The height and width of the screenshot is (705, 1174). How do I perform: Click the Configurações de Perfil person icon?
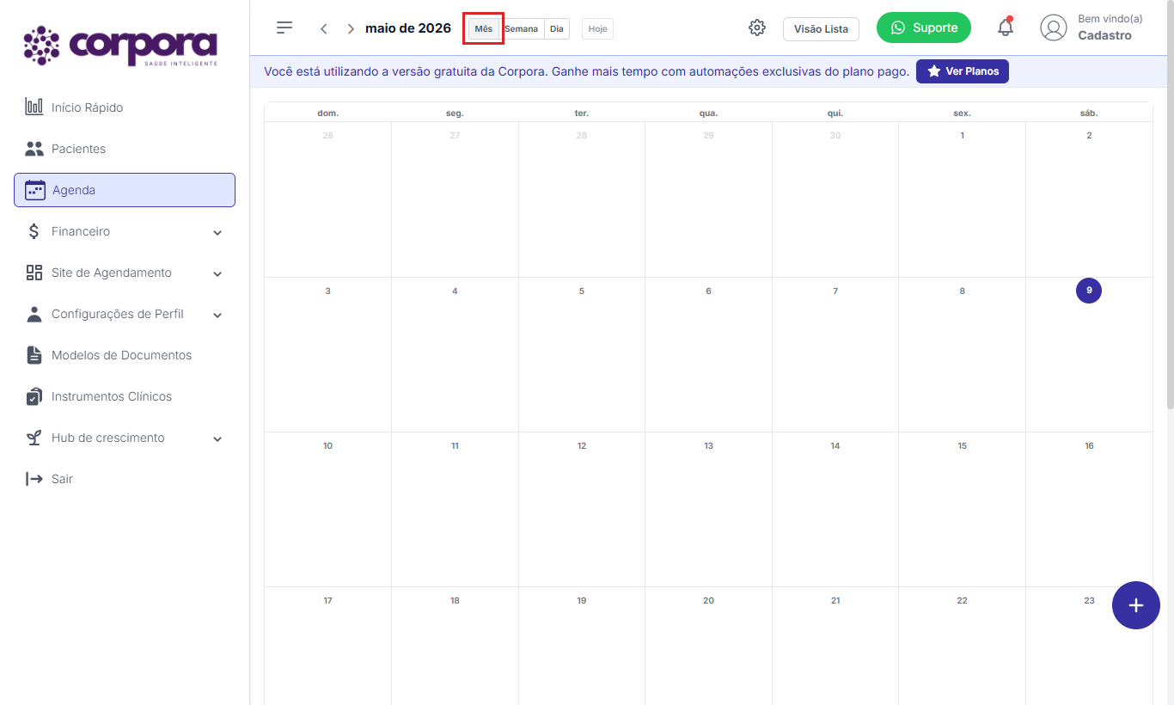(x=34, y=314)
